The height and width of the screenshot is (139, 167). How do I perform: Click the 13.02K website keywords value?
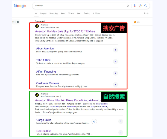pos(105,107)
